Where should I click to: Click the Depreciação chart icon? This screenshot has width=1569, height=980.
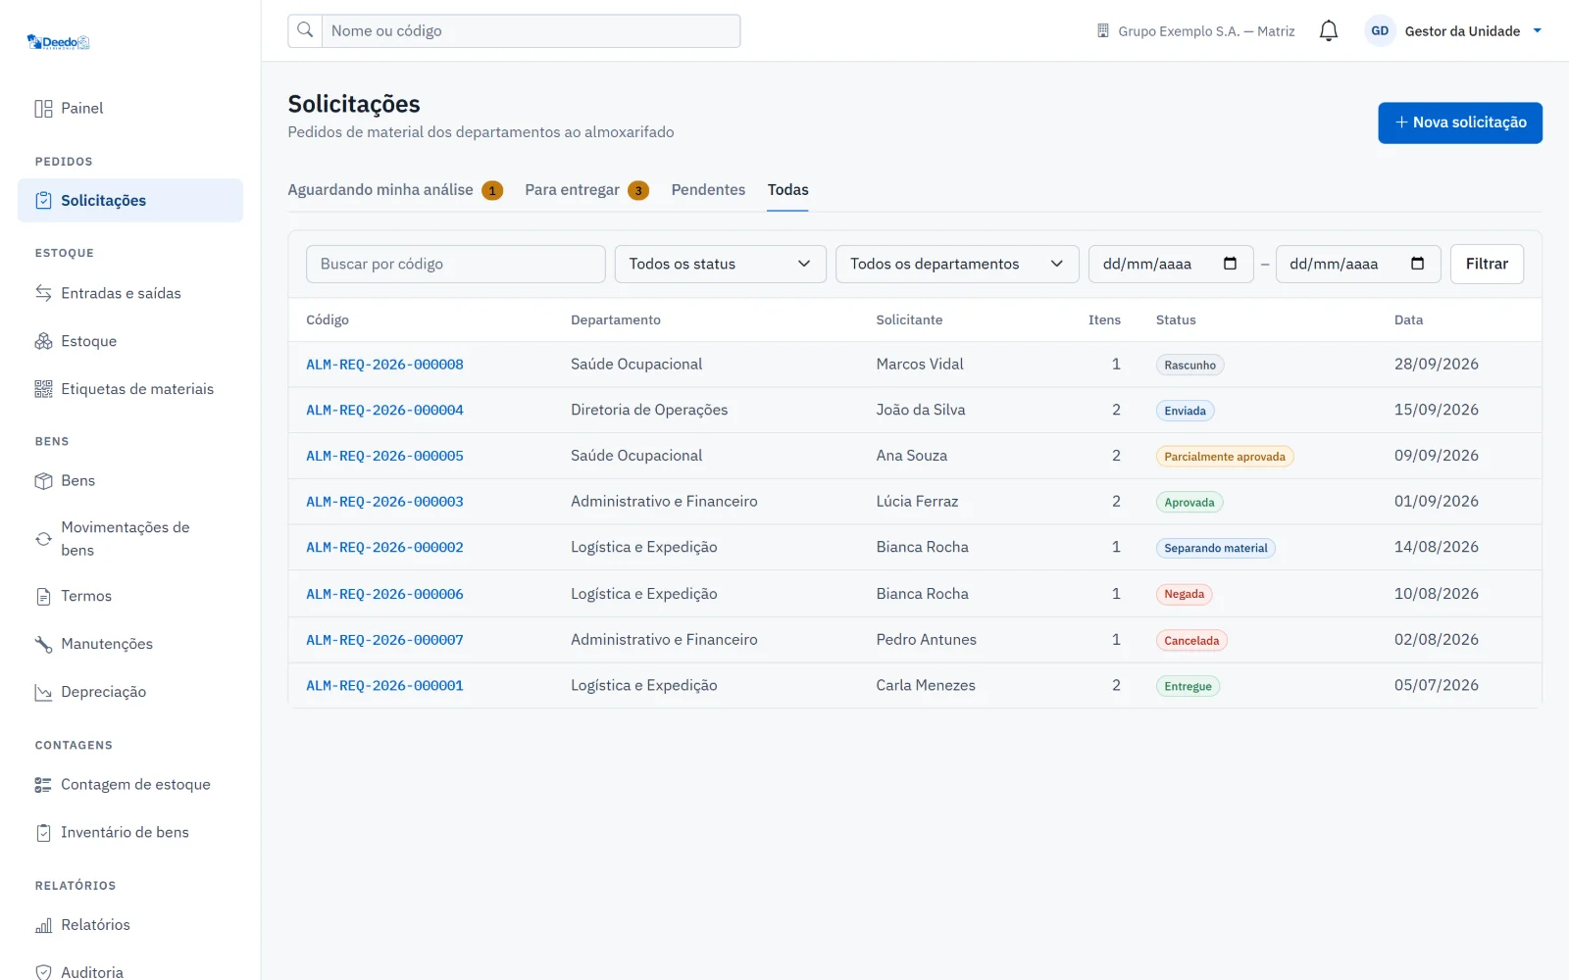click(43, 692)
